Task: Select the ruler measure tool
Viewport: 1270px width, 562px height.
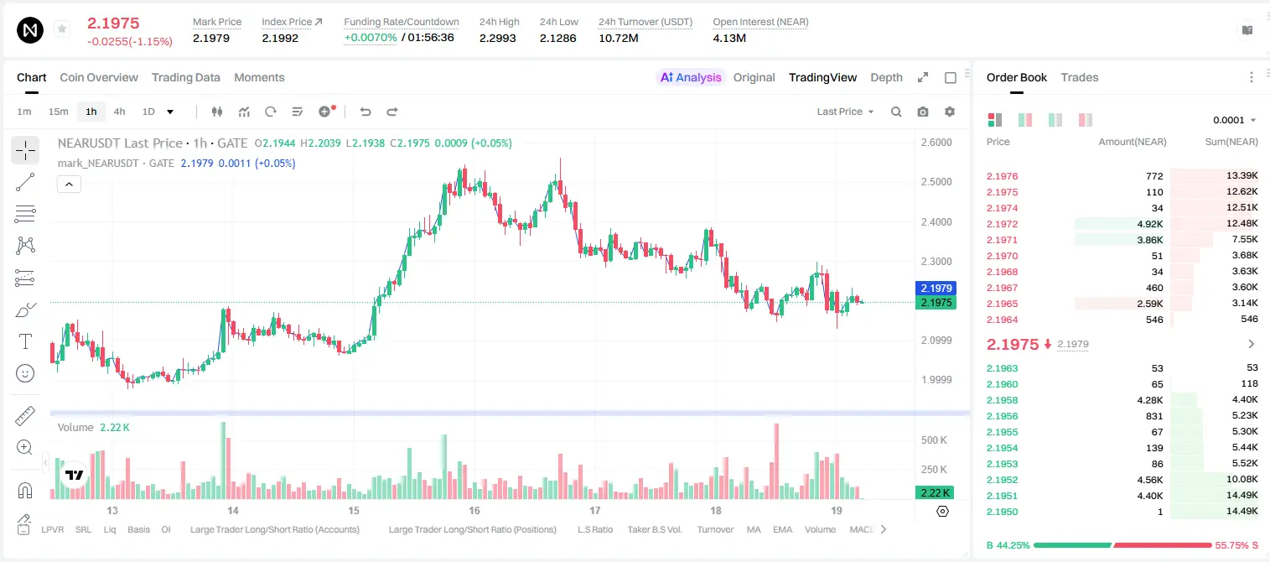Action: coord(25,415)
